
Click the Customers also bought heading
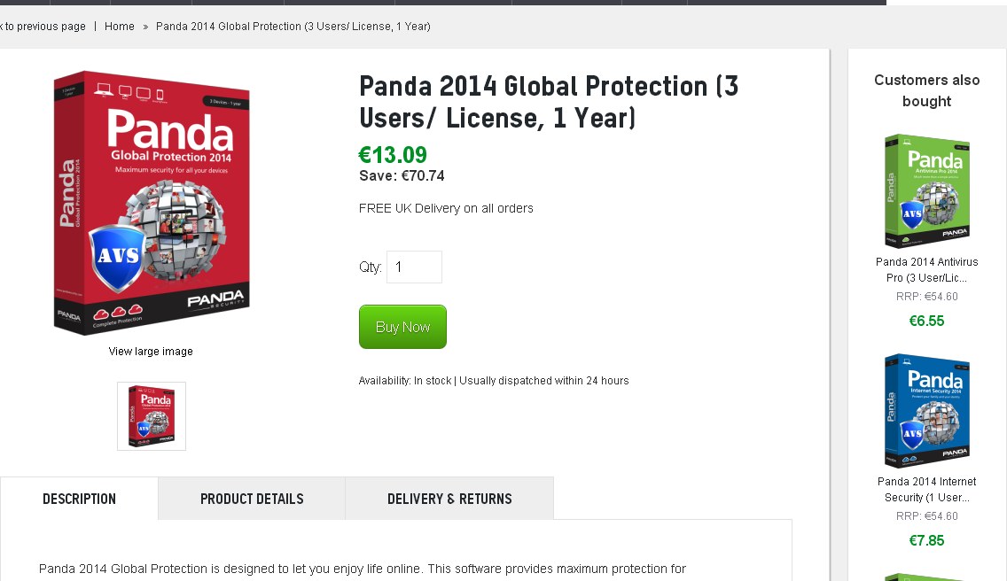tap(926, 90)
